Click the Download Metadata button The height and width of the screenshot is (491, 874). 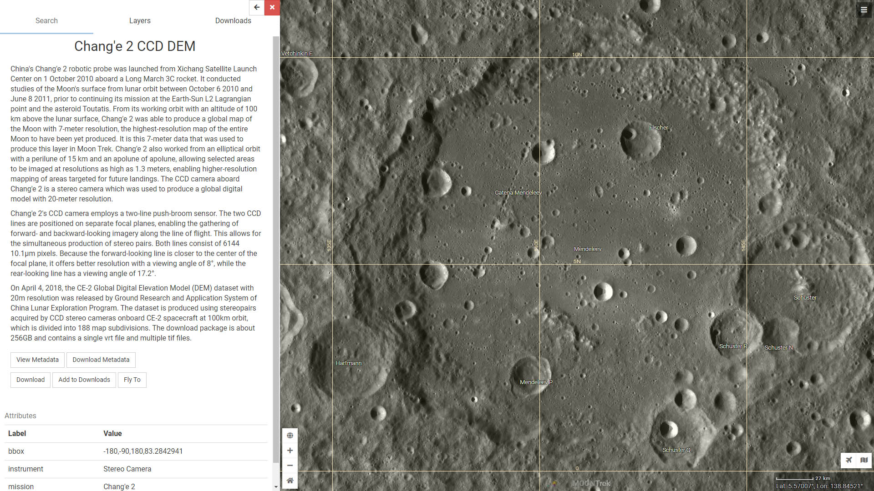tap(101, 360)
